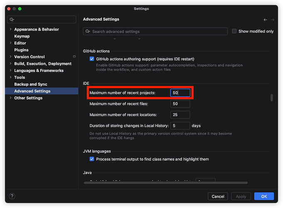
Task: Uncheck Process terminal output checkbox
Action: 92,159
